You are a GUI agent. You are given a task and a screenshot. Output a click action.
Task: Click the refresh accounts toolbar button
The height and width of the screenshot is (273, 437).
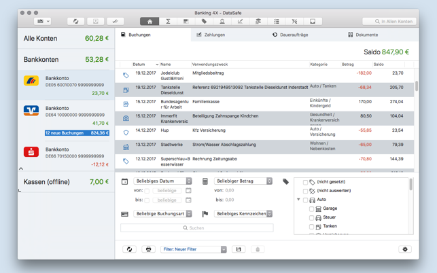point(76,22)
